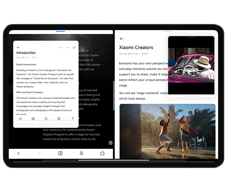Tap the translate page icon
Viewport: 227px width, 192px height.
pyautogui.click(x=111, y=143)
